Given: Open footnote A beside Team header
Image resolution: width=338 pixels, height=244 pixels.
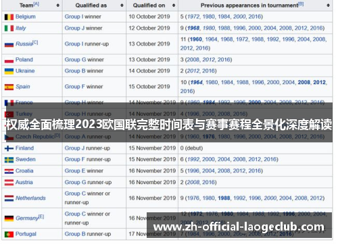Looking at the screenshot, I should pos(37,4).
